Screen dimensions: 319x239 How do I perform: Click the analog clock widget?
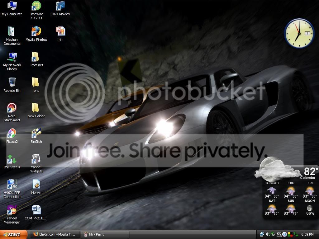click(299, 33)
